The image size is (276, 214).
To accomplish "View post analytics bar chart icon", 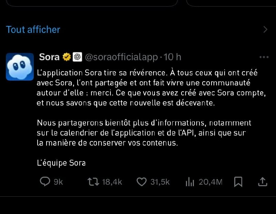I will point(190,182).
